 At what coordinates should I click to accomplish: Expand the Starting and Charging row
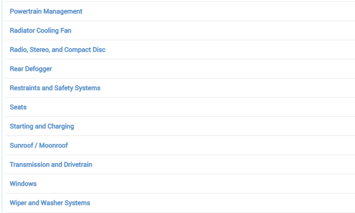tap(210, 126)
